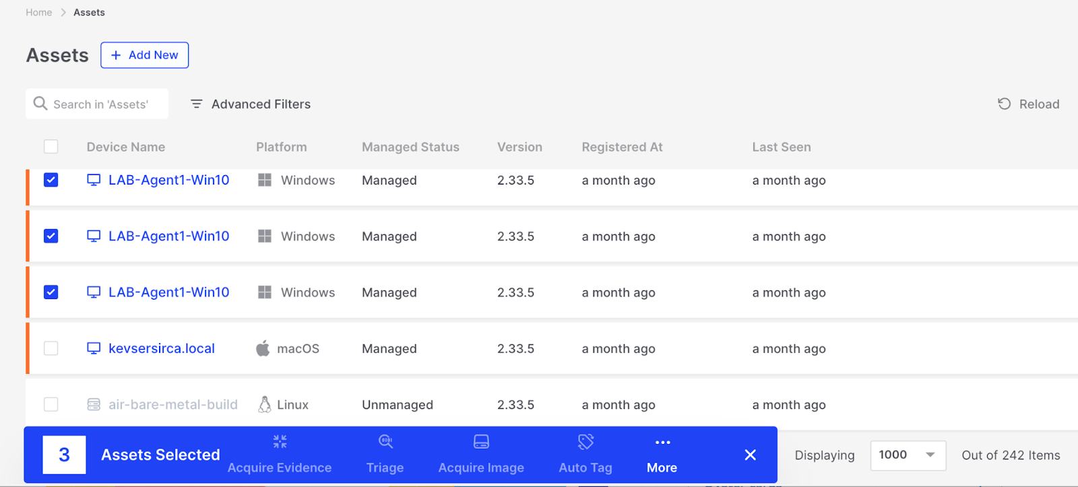This screenshot has height=487, width=1078.
Task: Toggle the select-all checkbox in header
Action: tap(51, 147)
